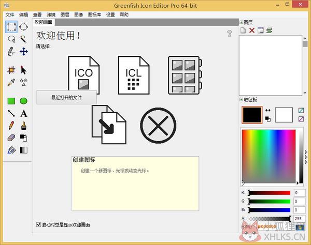
Task: Open the 文件 menu
Action: coord(10,14)
